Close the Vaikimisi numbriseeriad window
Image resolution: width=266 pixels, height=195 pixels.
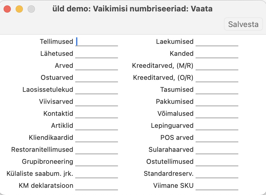pos(7,9)
